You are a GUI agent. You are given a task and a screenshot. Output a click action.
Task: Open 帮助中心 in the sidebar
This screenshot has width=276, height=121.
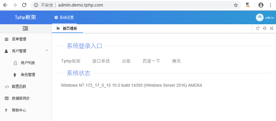pos(26,110)
